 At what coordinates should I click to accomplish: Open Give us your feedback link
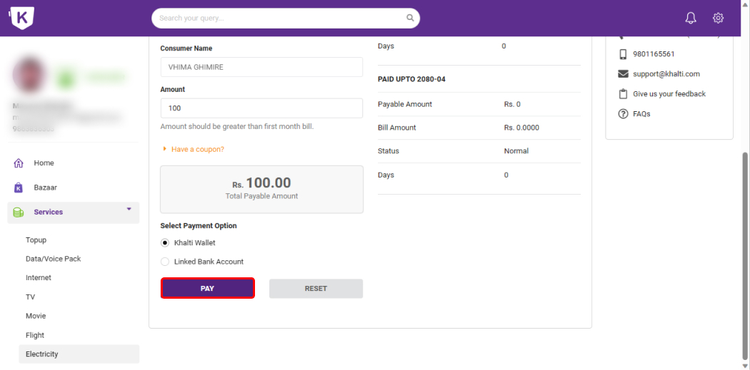point(669,93)
